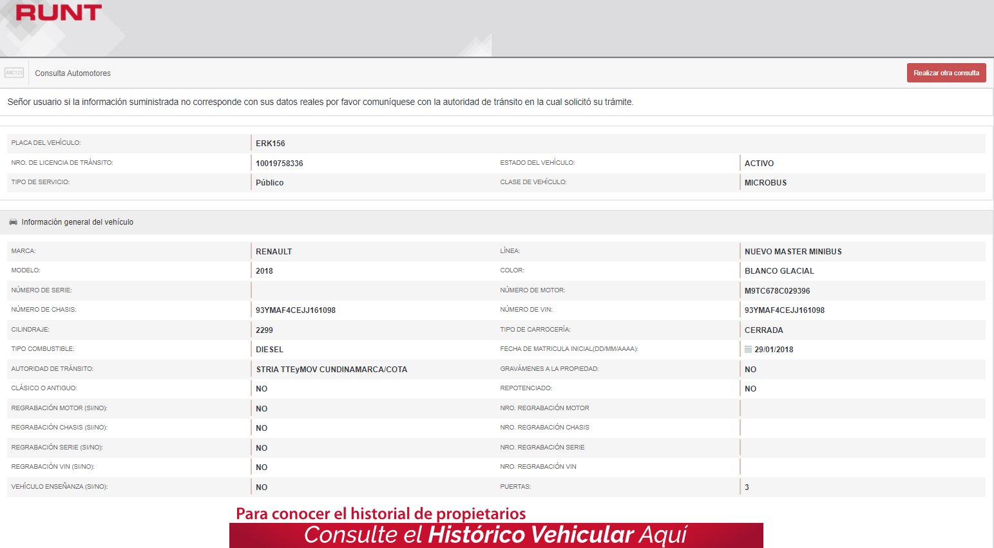Click the BLANCO GLACIAL color value
Viewport: 994px width, 548px height.
(779, 271)
